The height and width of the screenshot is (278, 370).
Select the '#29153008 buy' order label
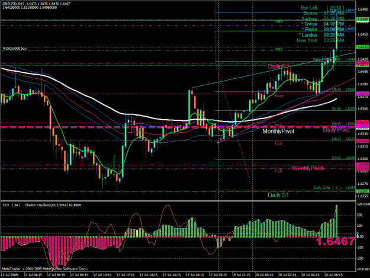15,49
